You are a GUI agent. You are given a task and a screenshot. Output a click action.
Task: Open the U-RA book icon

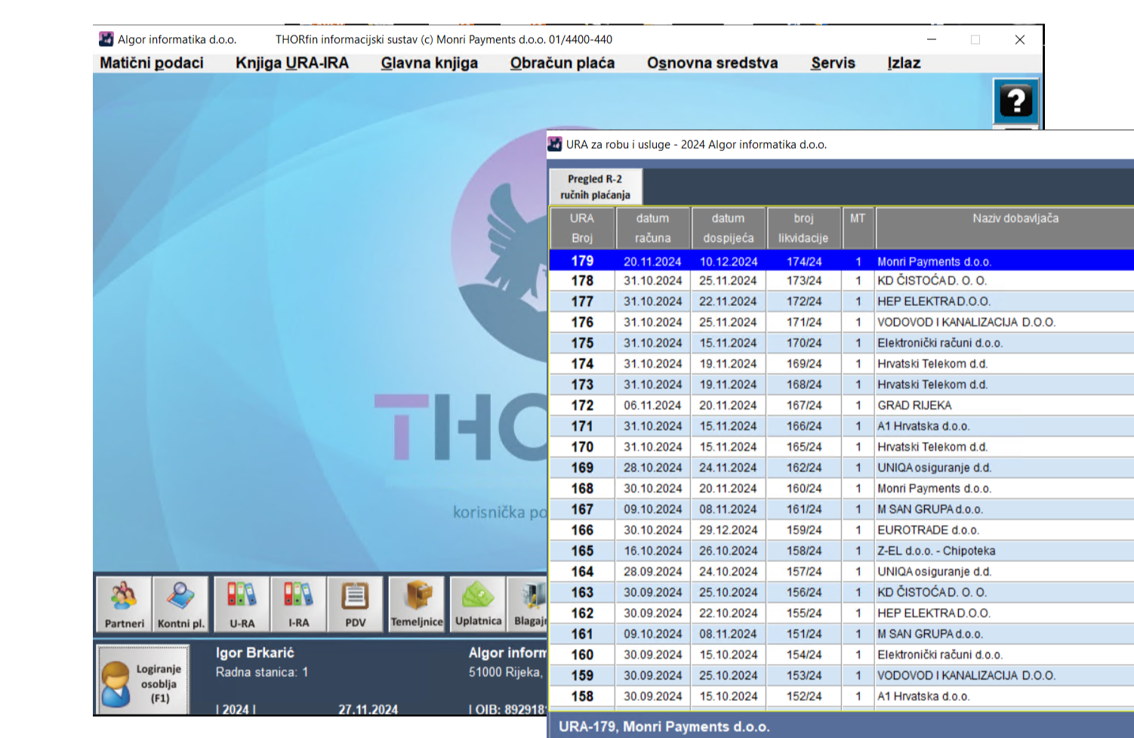(x=242, y=604)
